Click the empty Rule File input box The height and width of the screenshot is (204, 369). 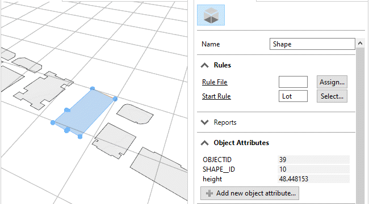coord(293,82)
